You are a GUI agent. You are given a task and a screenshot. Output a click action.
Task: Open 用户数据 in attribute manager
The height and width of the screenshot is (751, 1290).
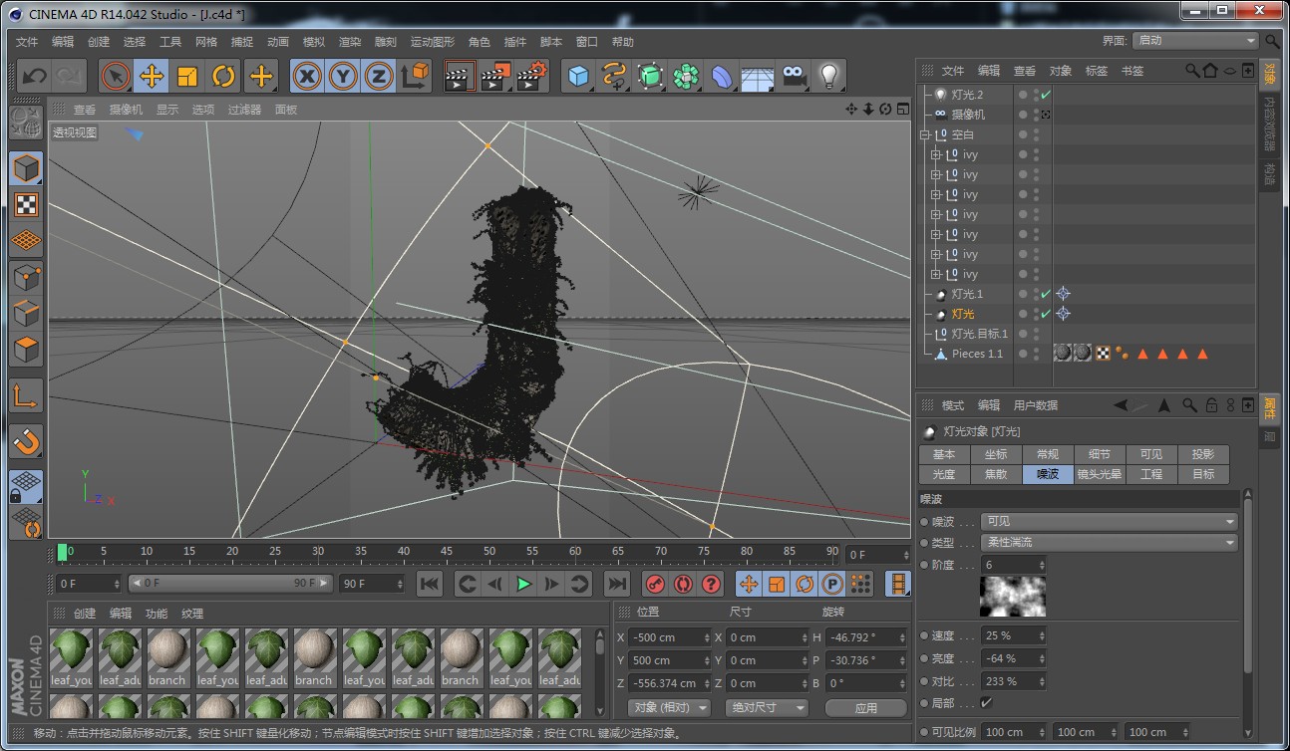(x=1036, y=405)
